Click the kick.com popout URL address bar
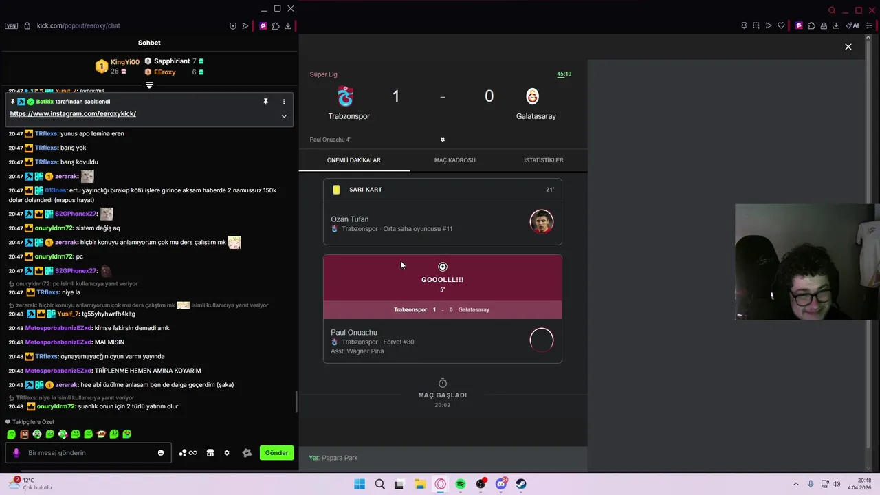Screen dimensions: 880x495 tap(78, 25)
